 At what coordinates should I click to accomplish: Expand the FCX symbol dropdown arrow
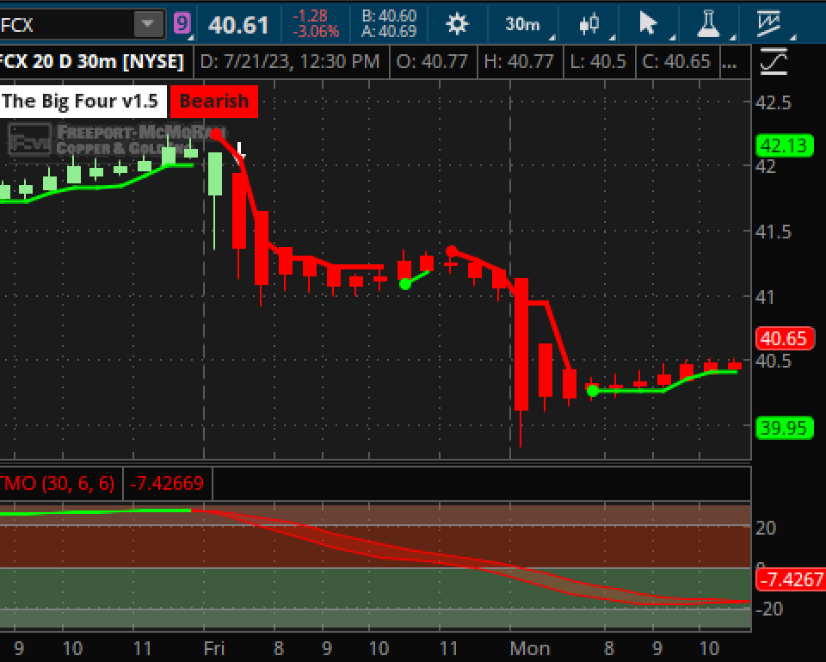pos(150,24)
